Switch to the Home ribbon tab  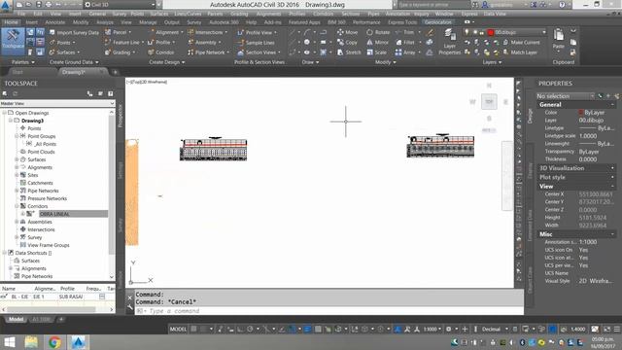click(11, 22)
